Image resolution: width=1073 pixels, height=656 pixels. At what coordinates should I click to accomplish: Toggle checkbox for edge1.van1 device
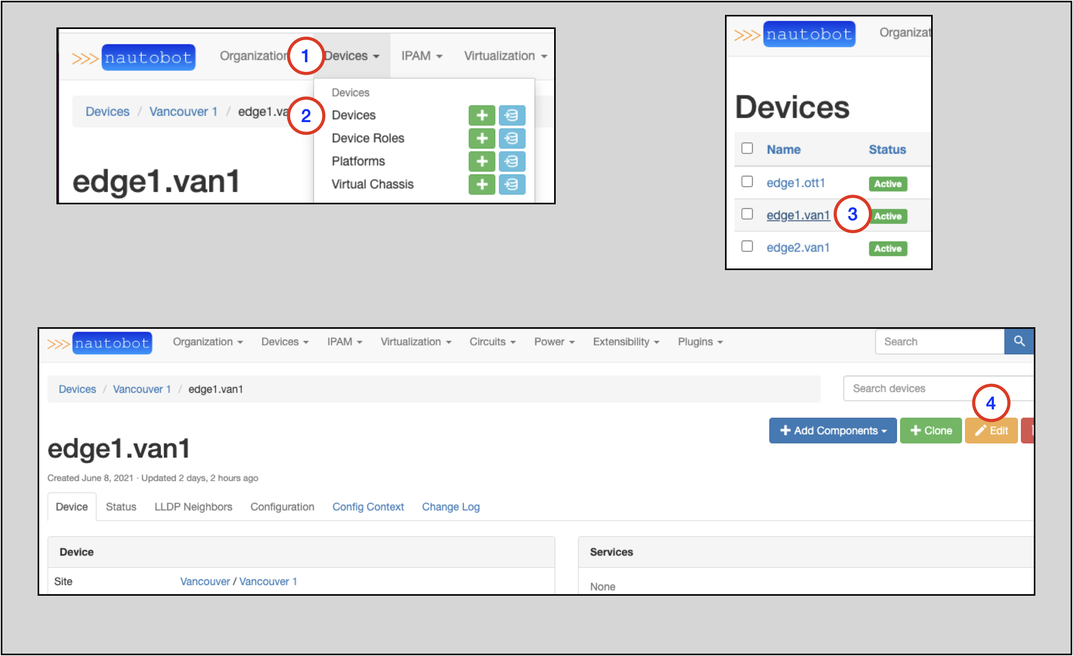[x=747, y=215]
